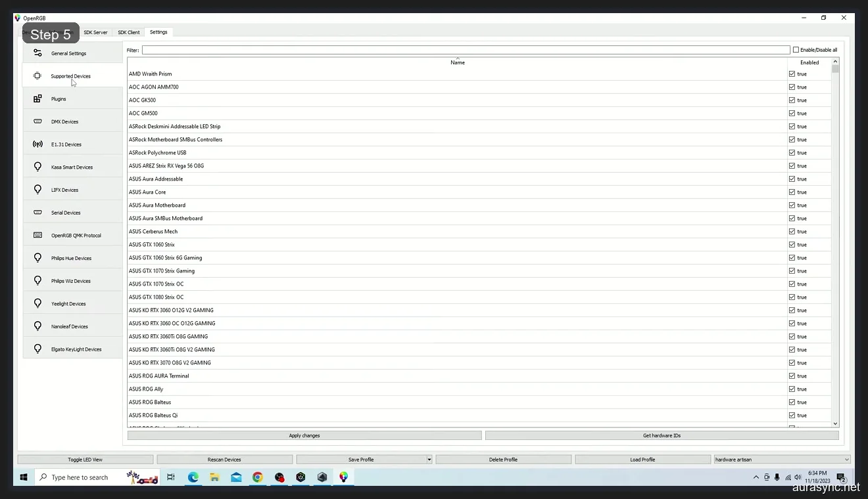The width and height of the screenshot is (868, 499).
Task: Switch to the SDK Client tab
Action: pos(128,32)
